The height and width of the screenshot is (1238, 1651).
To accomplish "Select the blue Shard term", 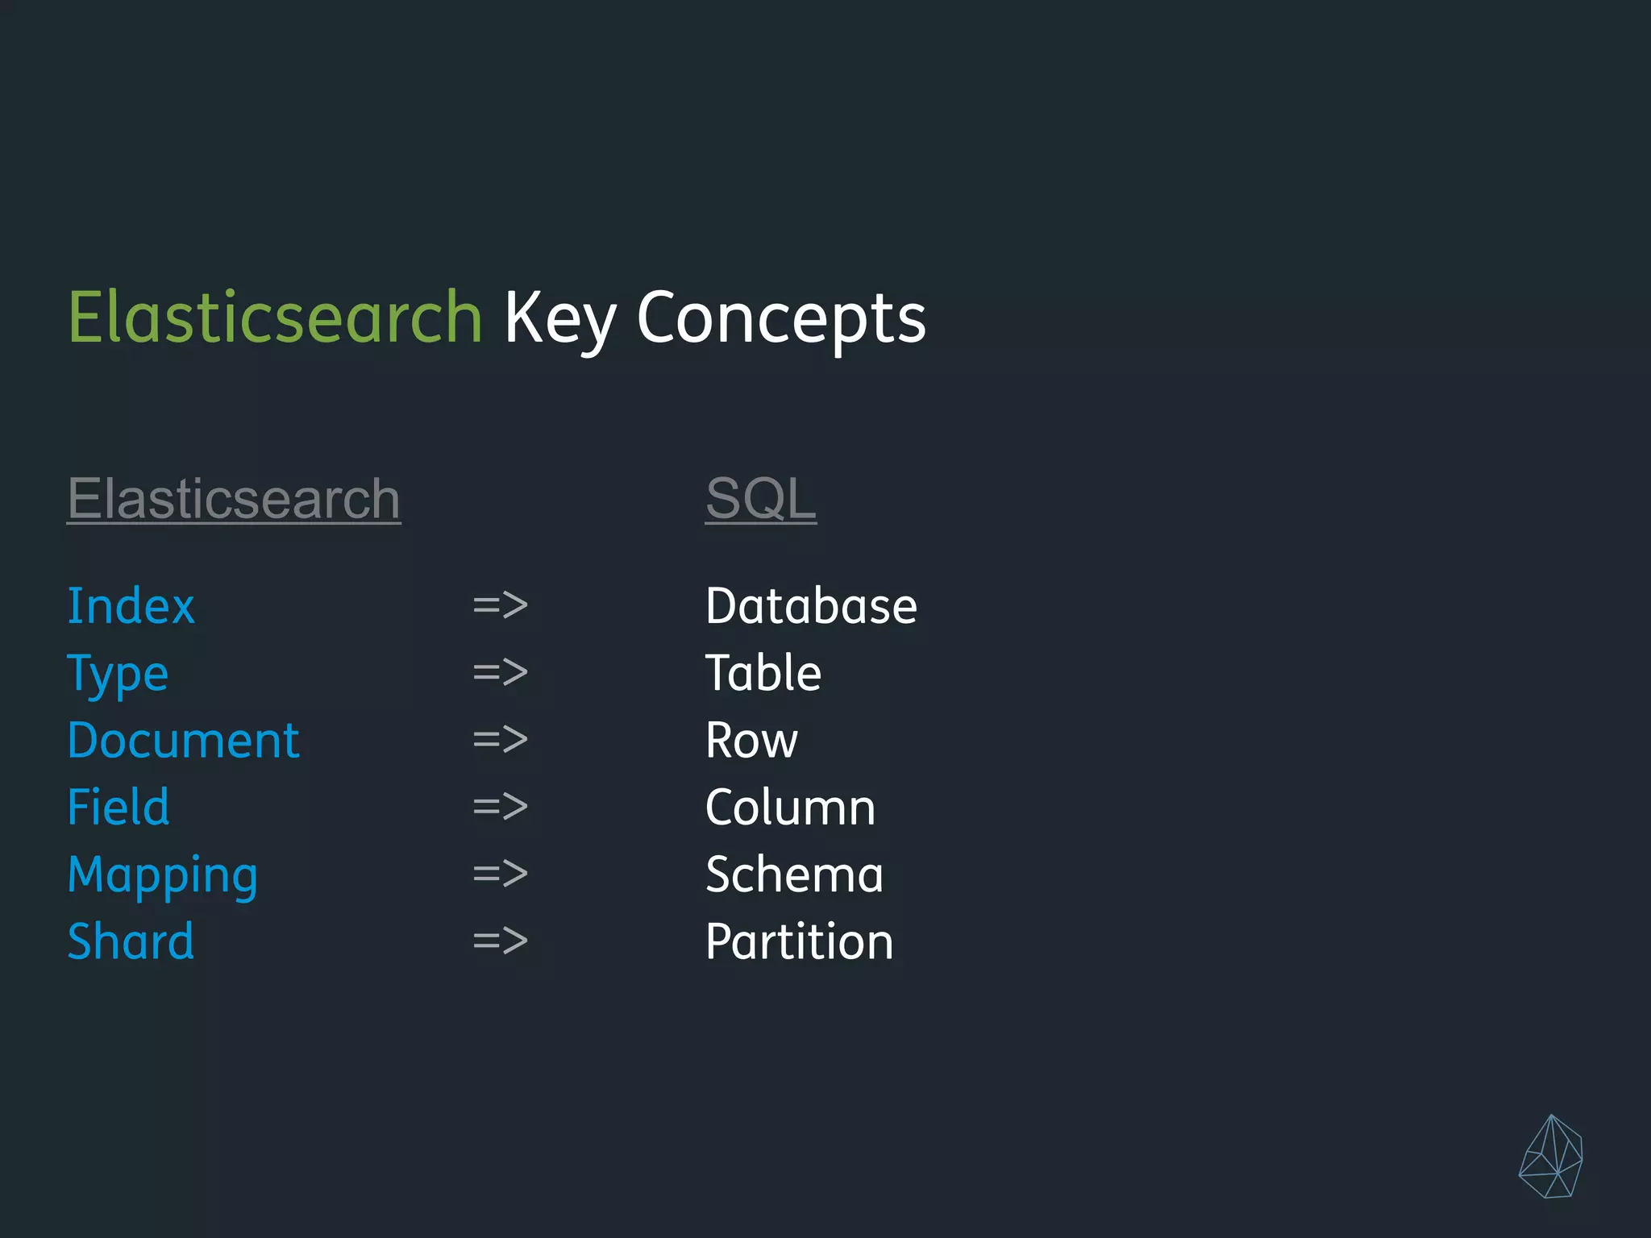I will [x=131, y=941].
